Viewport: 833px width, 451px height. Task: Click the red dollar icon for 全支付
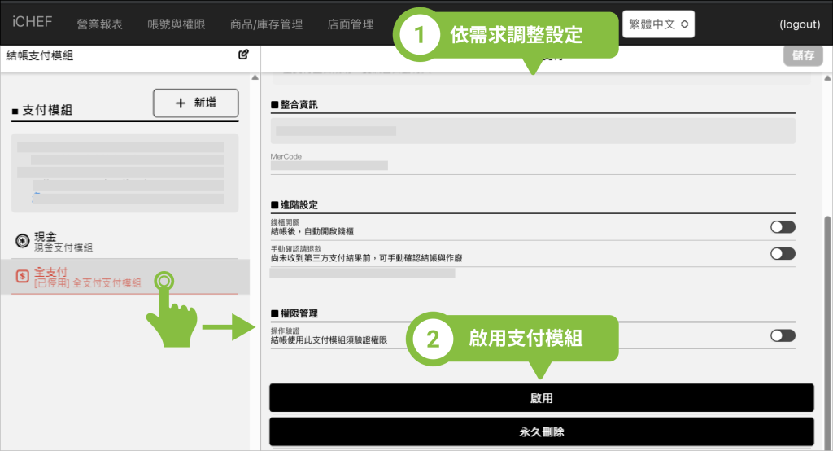point(22,277)
